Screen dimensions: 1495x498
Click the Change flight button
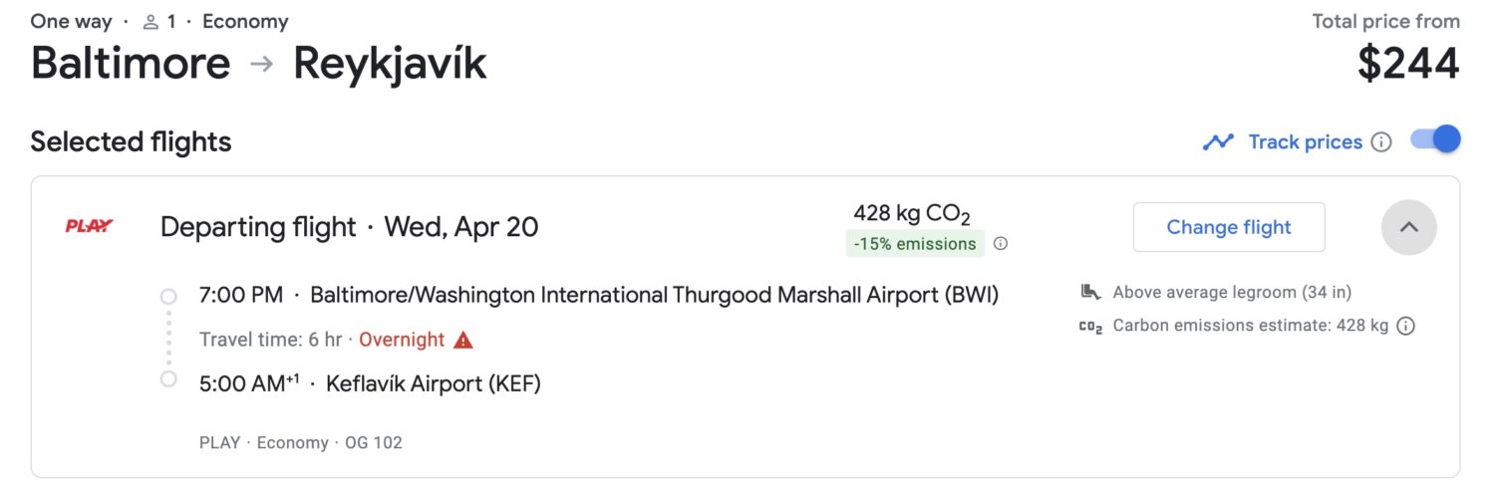coord(1229,227)
